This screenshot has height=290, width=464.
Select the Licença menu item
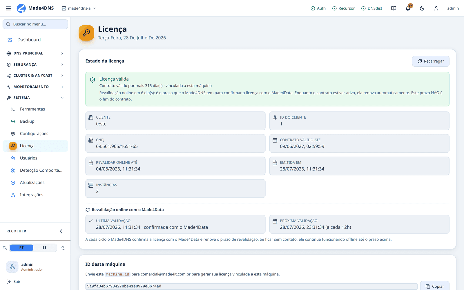pyautogui.click(x=35, y=146)
